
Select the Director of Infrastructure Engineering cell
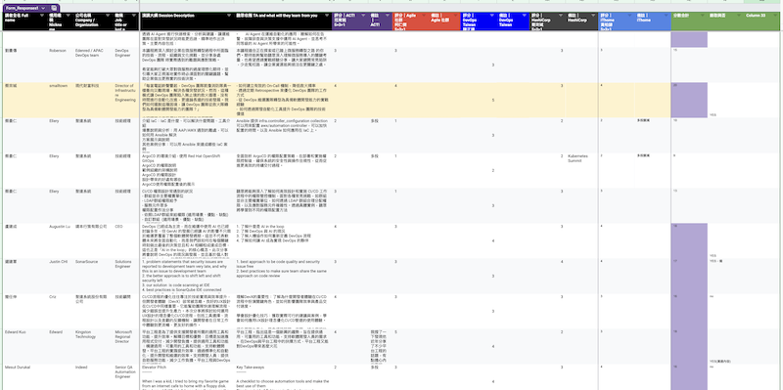click(x=126, y=100)
